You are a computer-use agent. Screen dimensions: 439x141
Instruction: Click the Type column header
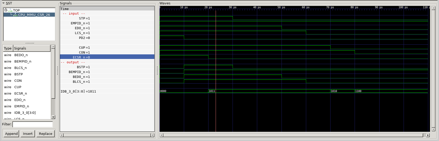coord(8,48)
